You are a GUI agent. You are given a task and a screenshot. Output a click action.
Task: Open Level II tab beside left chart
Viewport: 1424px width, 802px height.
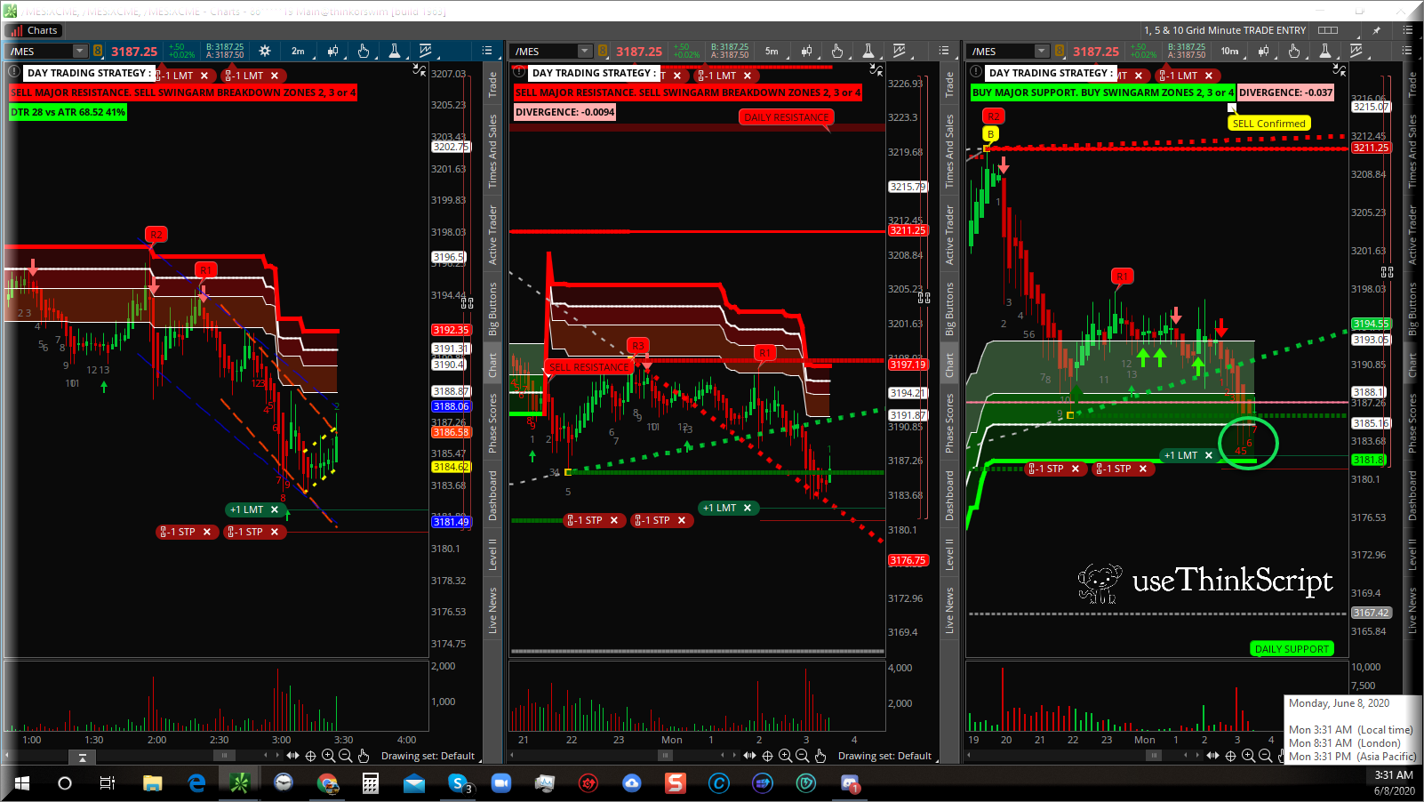(x=492, y=554)
